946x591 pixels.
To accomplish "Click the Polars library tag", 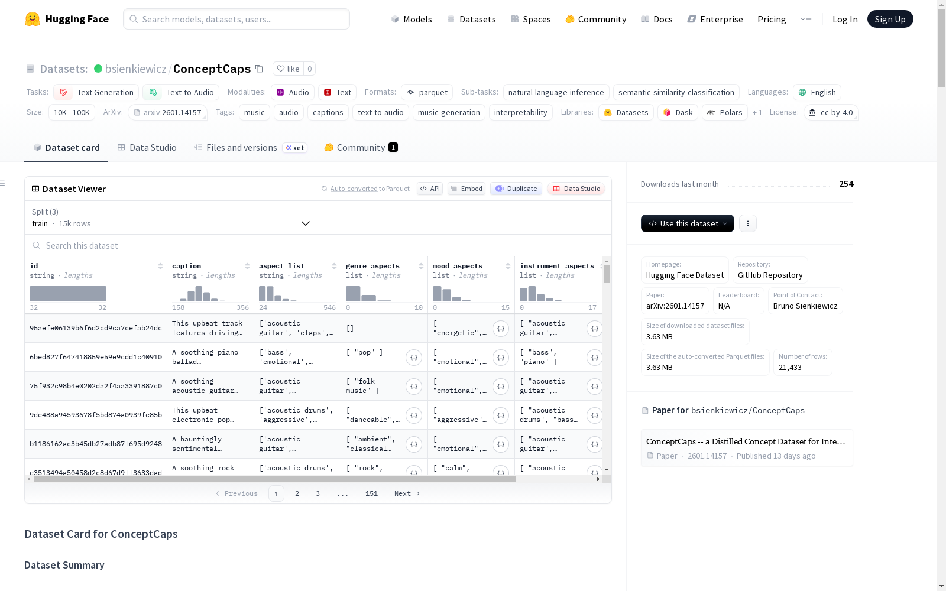I will (x=725, y=112).
